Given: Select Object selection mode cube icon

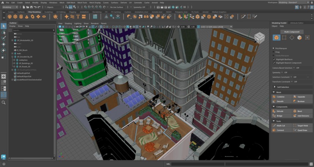Looking at the screenshot, I should tap(277, 37).
